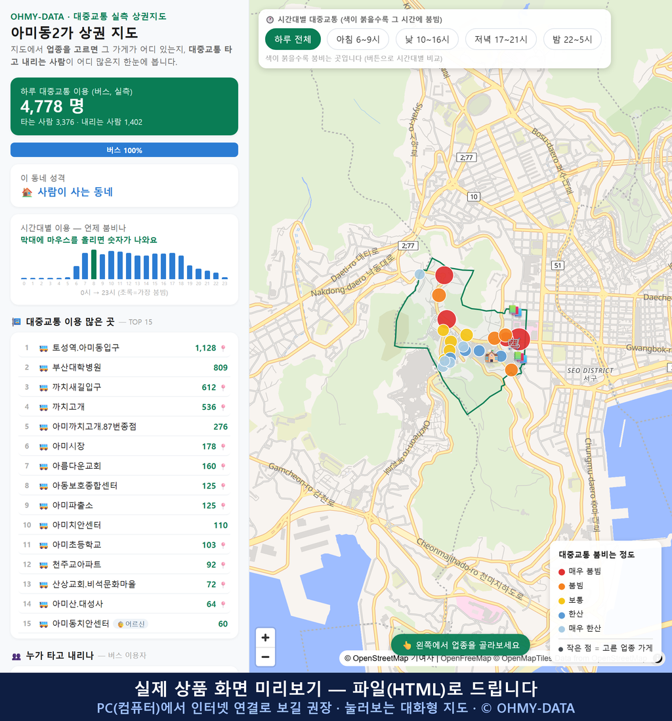Open the 토성역.아미동입구 stop row
Viewport: 672px width, 721px height.
click(124, 348)
